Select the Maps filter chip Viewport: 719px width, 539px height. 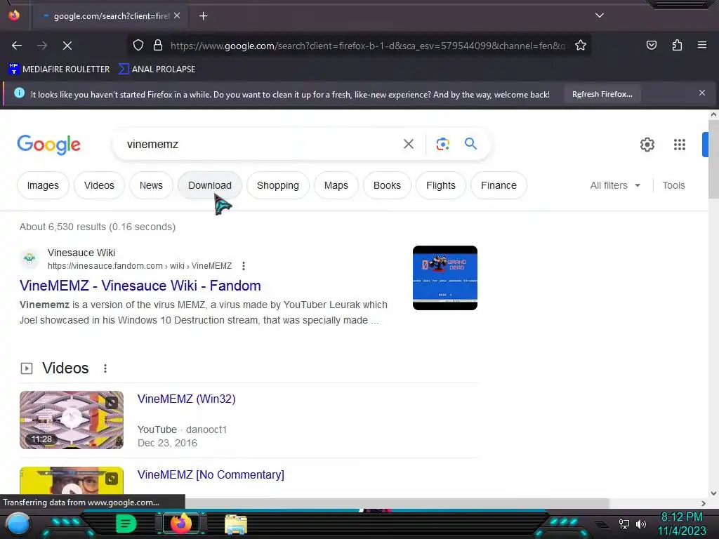[336, 185]
